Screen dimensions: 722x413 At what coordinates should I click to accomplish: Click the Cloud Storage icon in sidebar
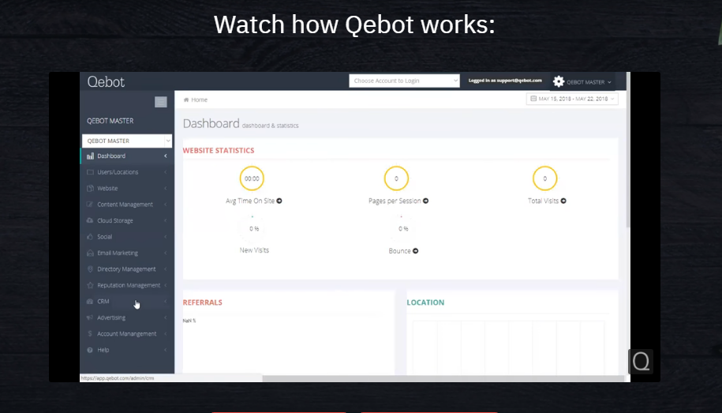pos(90,221)
